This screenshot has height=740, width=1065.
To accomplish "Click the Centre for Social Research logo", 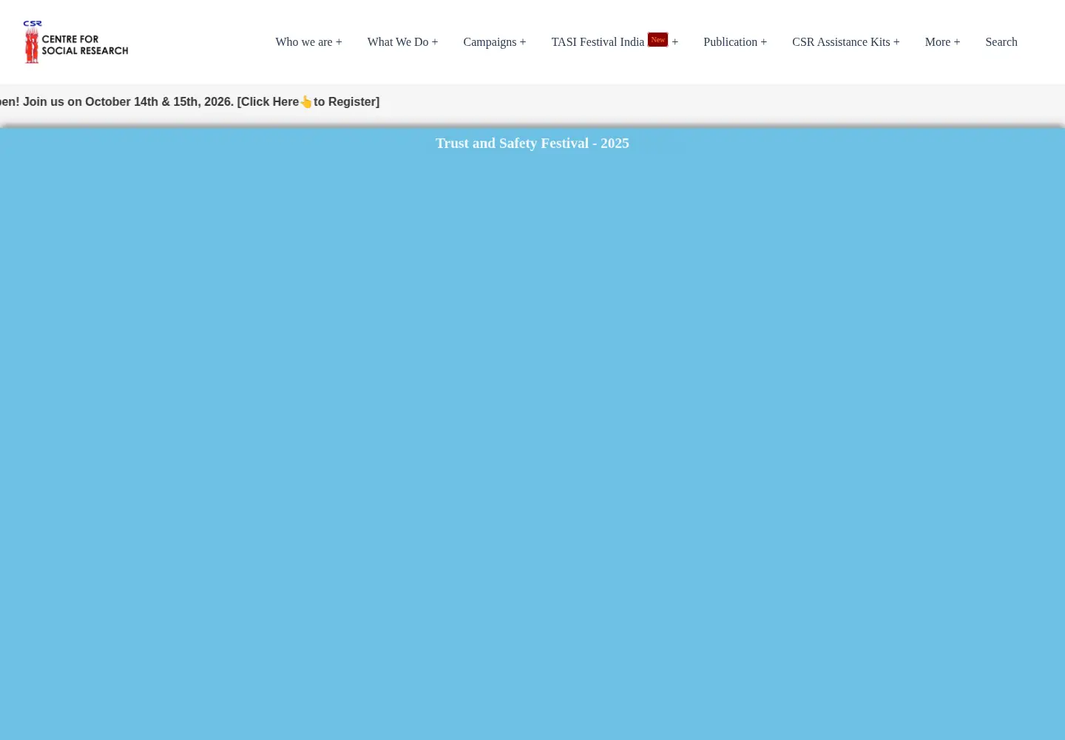I will tap(76, 42).
